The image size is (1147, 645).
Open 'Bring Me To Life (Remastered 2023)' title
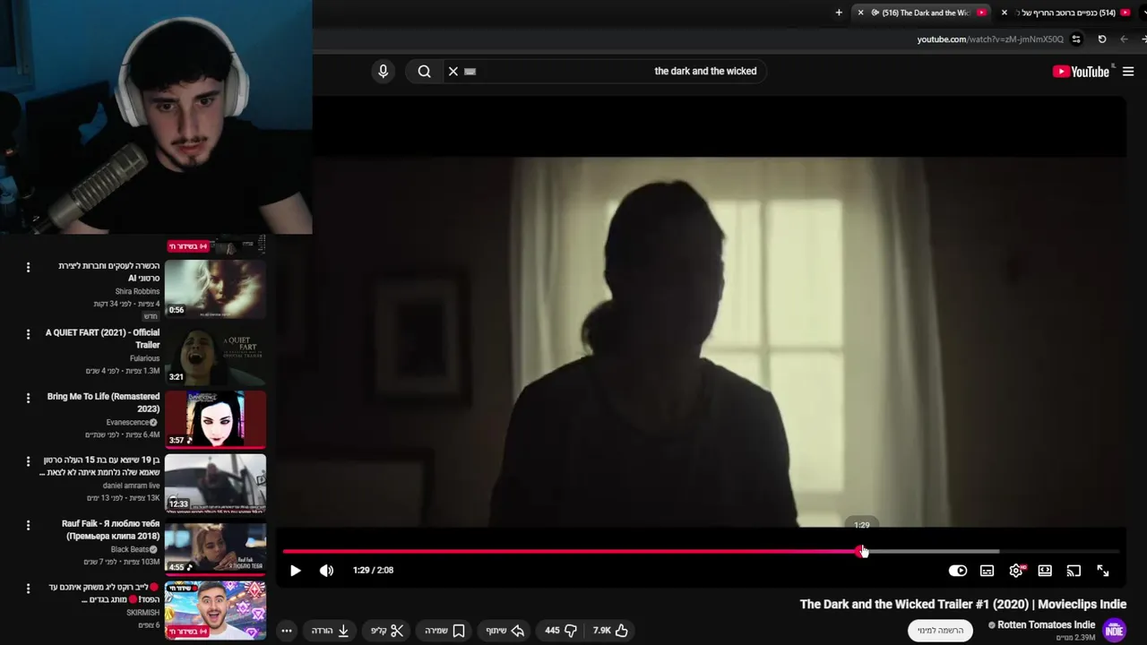pyautogui.click(x=104, y=402)
